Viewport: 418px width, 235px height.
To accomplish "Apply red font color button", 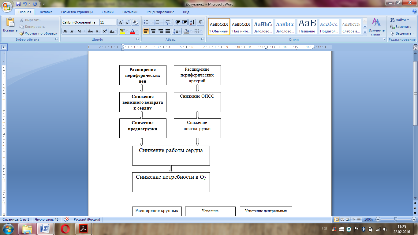I will (x=132, y=31).
